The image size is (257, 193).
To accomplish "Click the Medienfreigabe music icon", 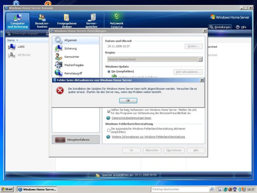I will tap(59, 65).
